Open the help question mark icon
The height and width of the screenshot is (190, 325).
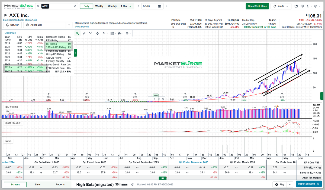[316, 6]
